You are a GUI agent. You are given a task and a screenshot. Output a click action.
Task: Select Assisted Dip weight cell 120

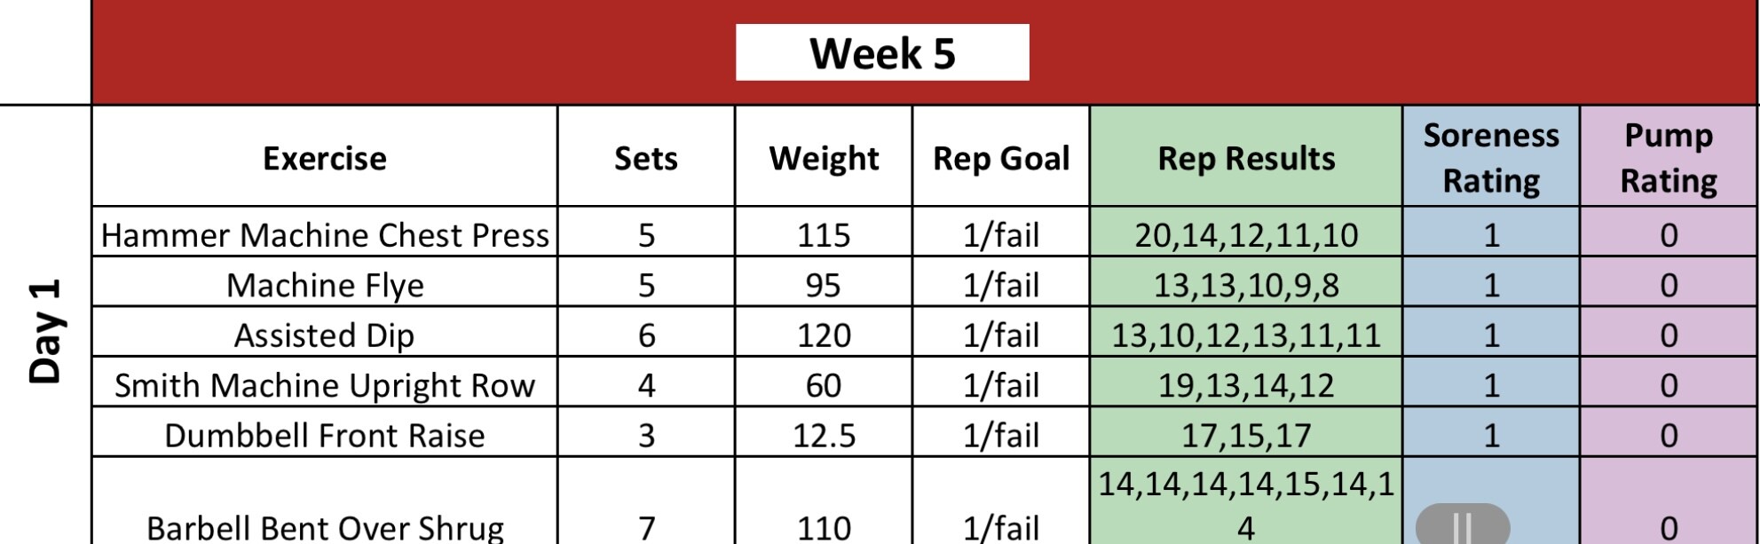[x=823, y=335]
